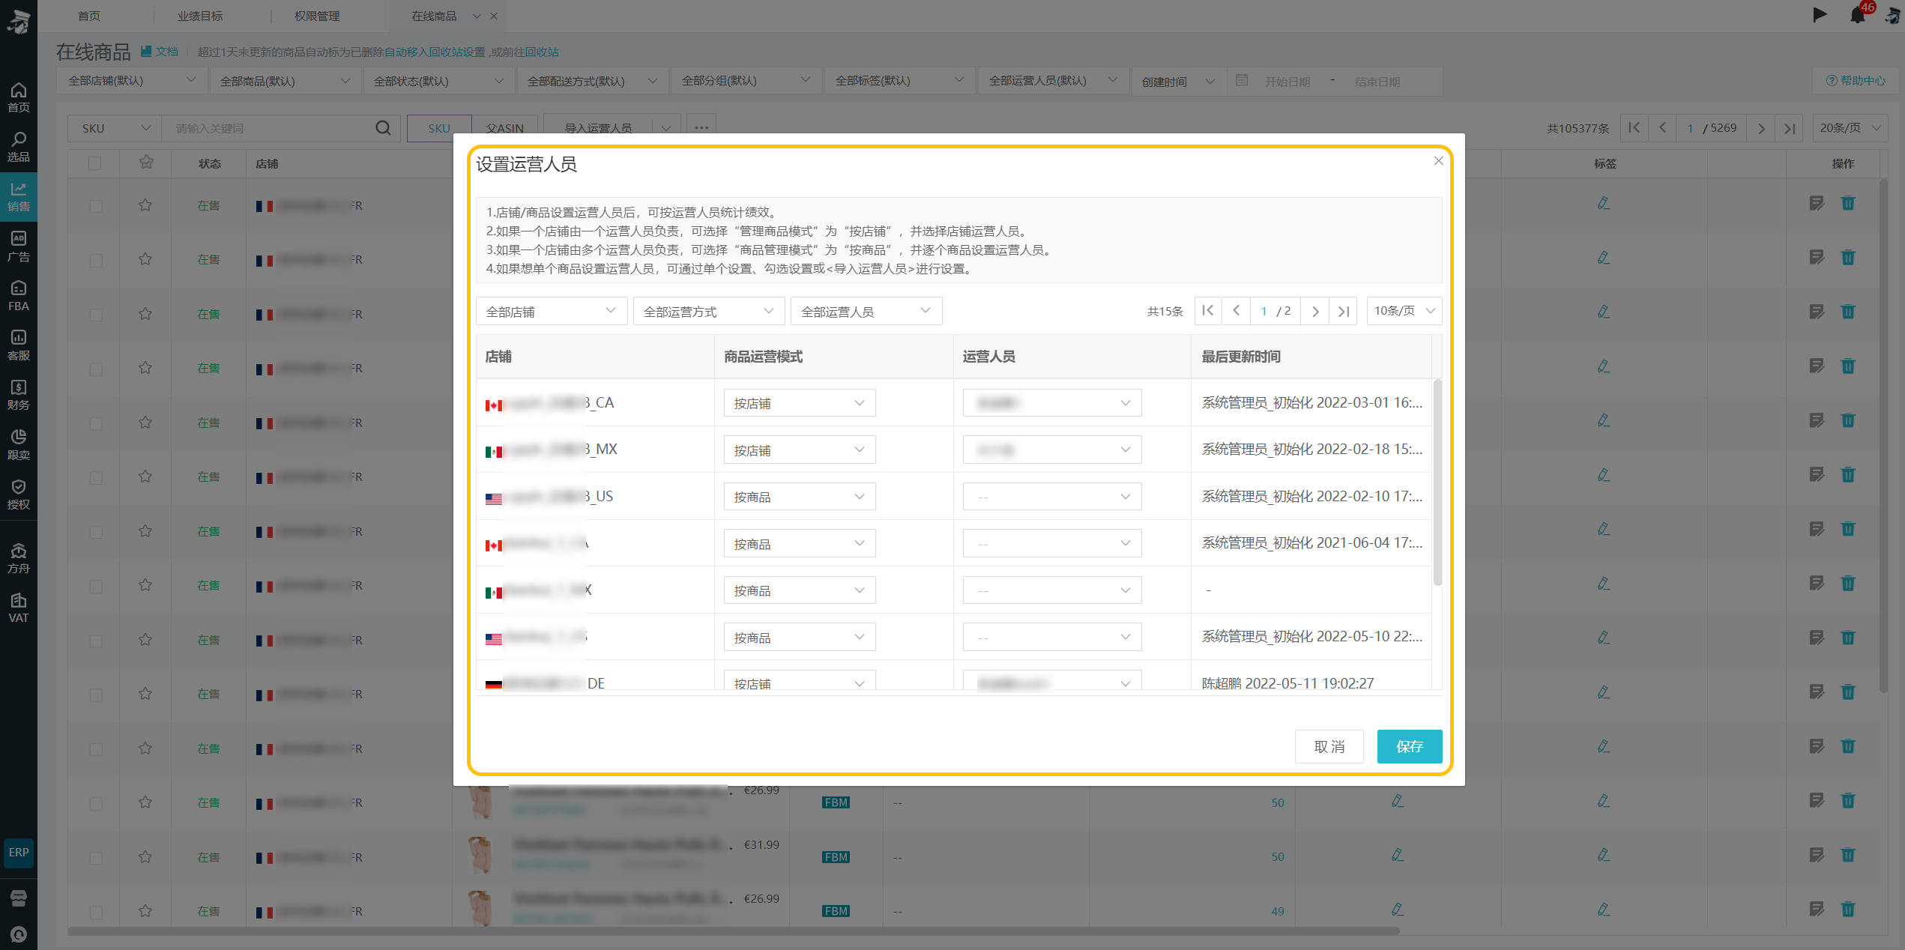Check the fifth product row checkbox
1905x950 pixels.
click(x=96, y=423)
